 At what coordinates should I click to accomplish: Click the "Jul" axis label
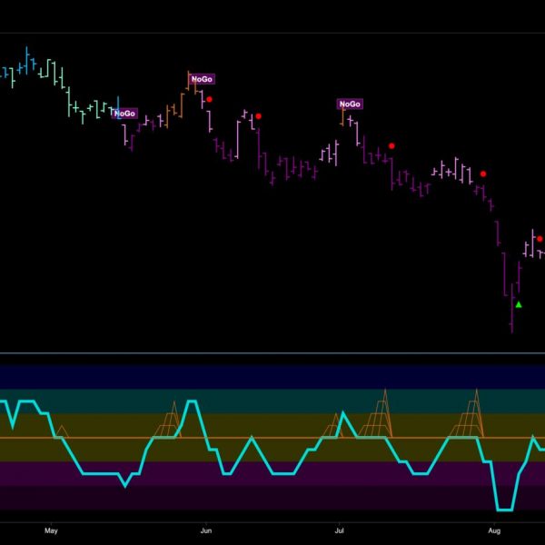pos(339,530)
